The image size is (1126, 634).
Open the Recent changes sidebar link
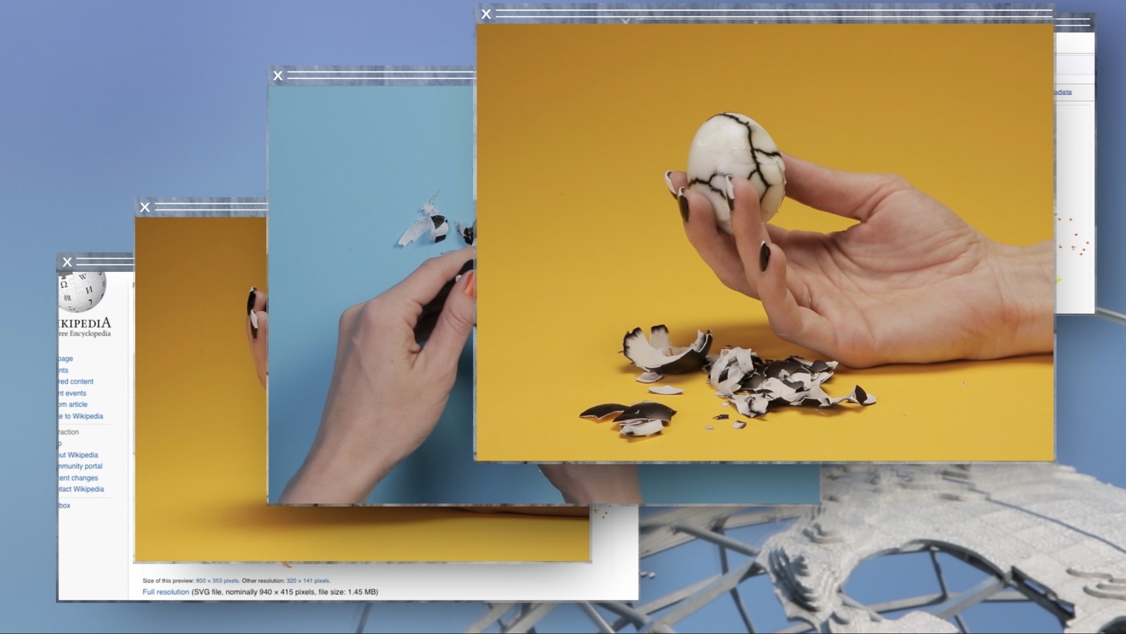pyautogui.click(x=78, y=478)
